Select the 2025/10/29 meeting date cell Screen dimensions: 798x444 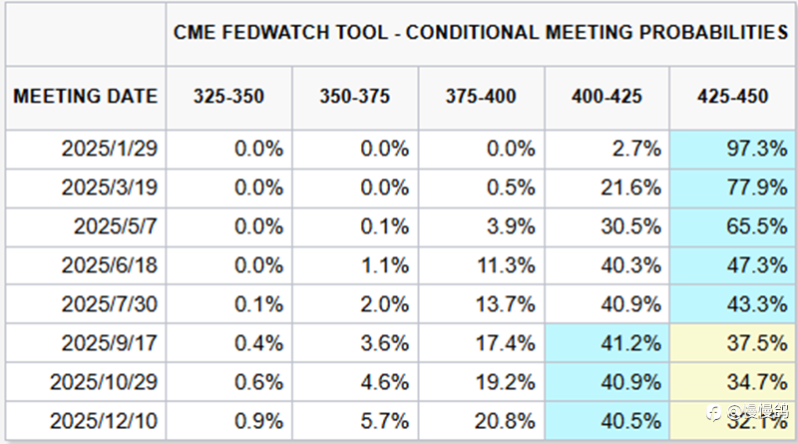pyautogui.click(x=105, y=382)
